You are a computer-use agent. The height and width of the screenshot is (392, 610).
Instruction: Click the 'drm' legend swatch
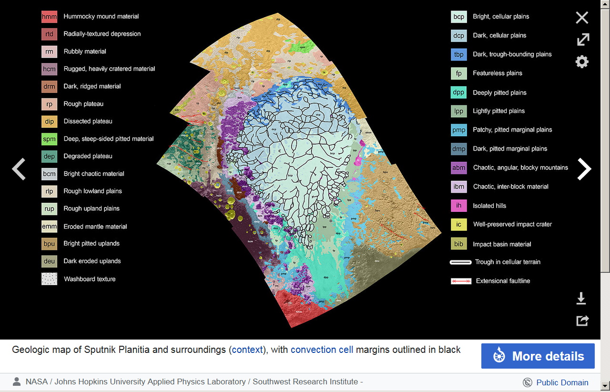pos(49,87)
